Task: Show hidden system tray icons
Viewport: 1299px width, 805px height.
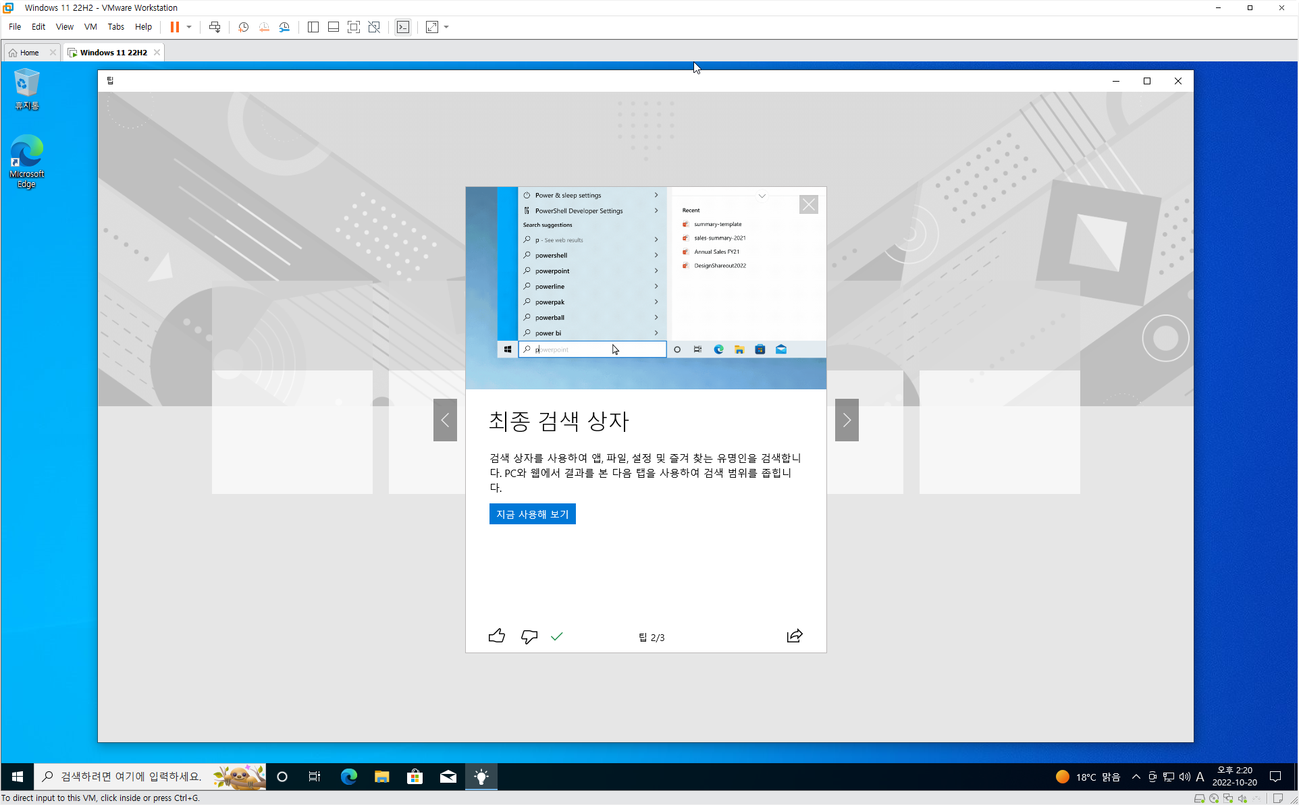Action: [1136, 777]
